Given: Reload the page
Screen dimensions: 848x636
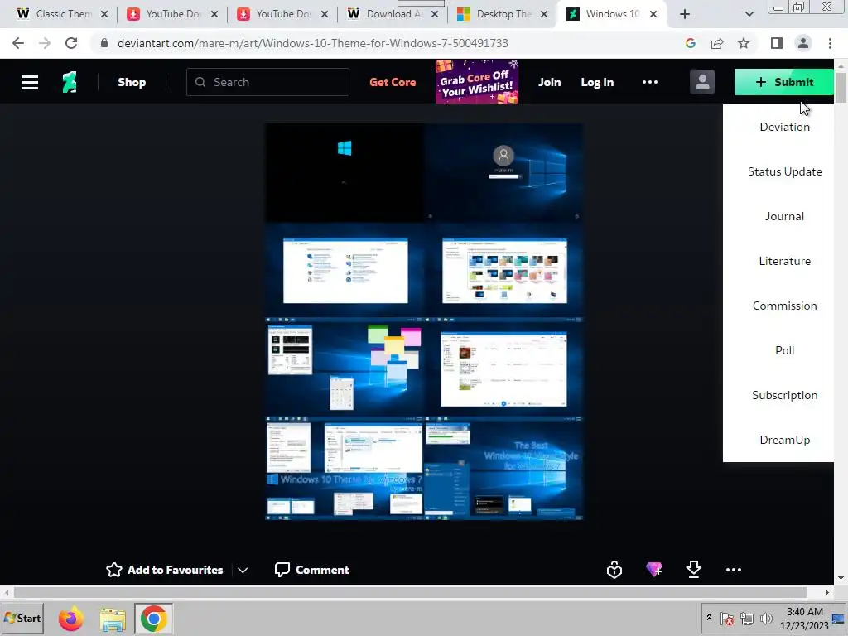Looking at the screenshot, I should 71,43.
